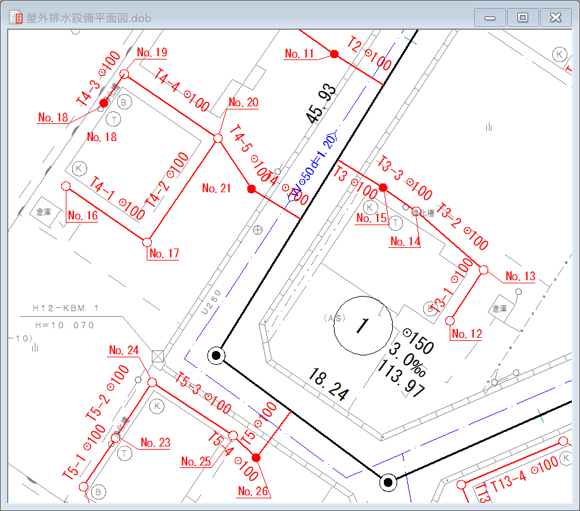
Task: Click the black manhole symbol near 18.24
Action: 216,355
